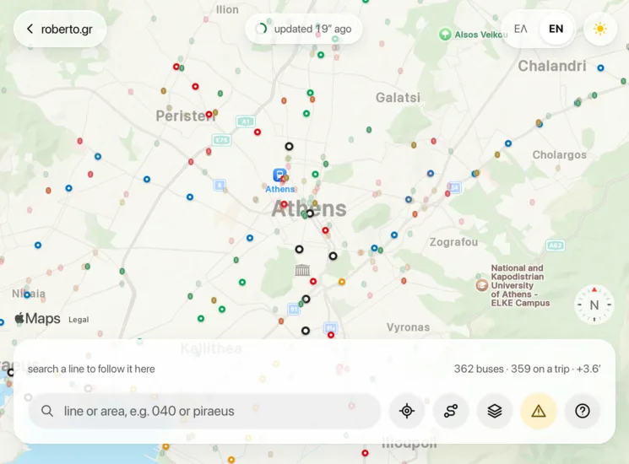Select the EN language option
629x464 pixels.
[x=556, y=29]
